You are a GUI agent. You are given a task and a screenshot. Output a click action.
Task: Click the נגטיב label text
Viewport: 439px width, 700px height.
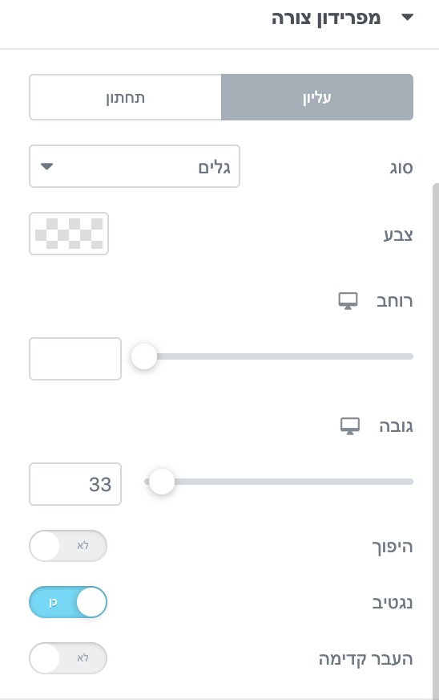tap(393, 603)
